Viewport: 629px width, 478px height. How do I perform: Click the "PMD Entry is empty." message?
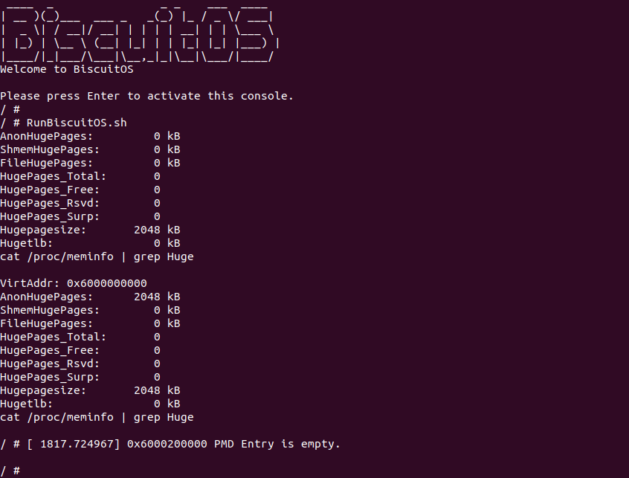[277, 444]
